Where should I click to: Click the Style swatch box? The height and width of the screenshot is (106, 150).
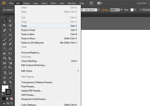pos(132,10)
